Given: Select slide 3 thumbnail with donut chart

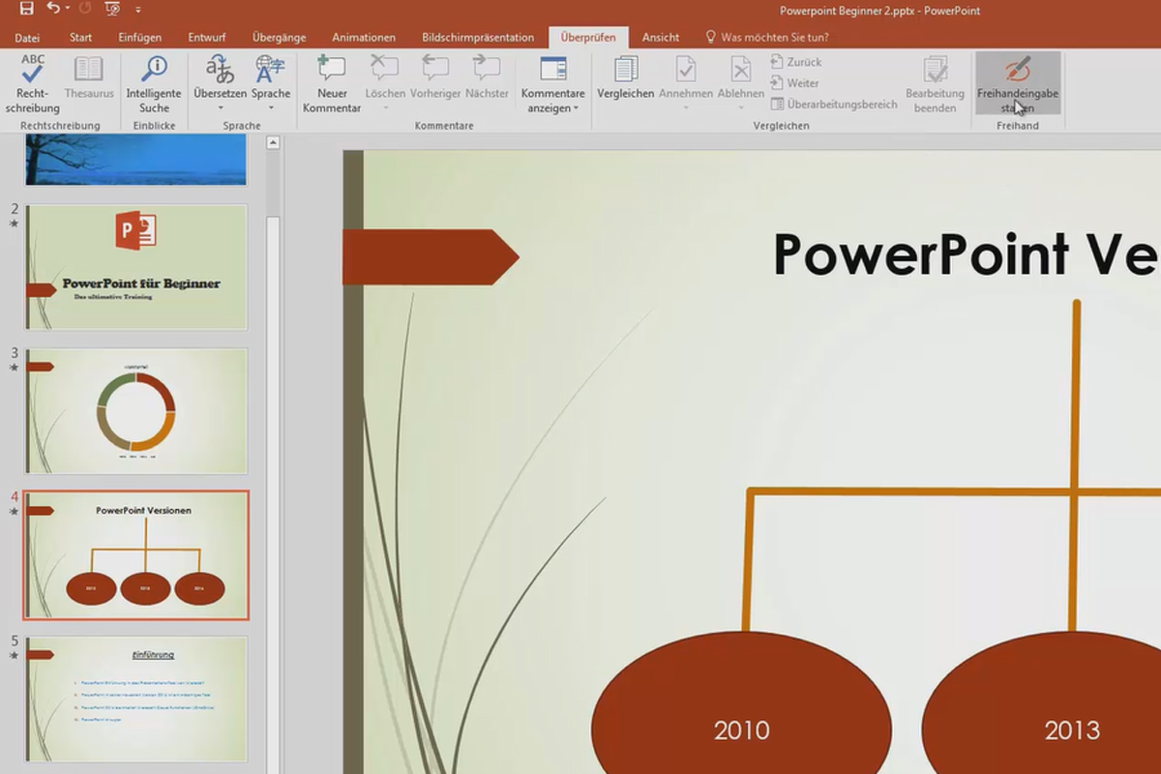Looking at the screenshot, I should [135, 410].
